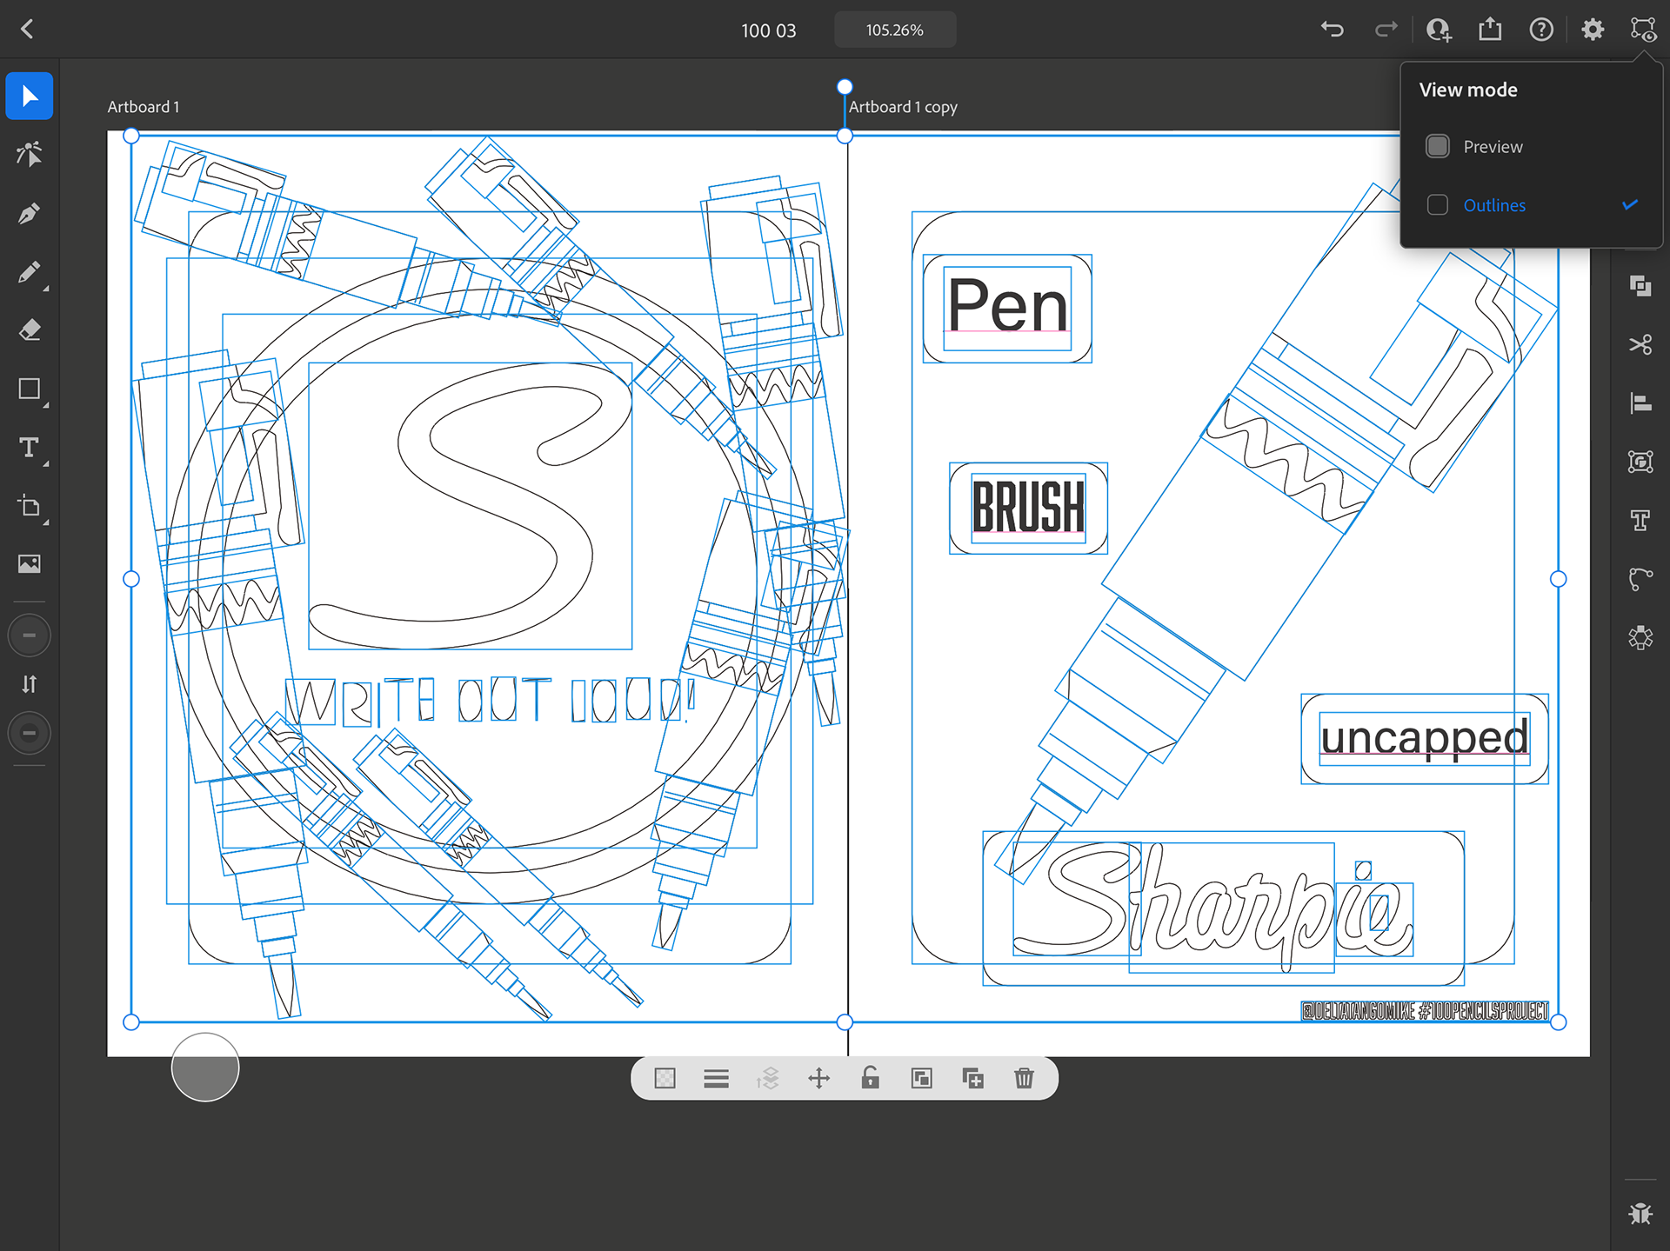This screenshot has height=1251, width=1670.
Task: Open the app settings gear
Action: tap(1593, 30)
